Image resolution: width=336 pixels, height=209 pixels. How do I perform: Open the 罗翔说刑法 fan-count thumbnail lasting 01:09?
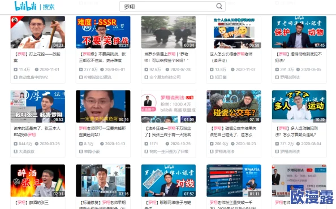tap(169, 106)
